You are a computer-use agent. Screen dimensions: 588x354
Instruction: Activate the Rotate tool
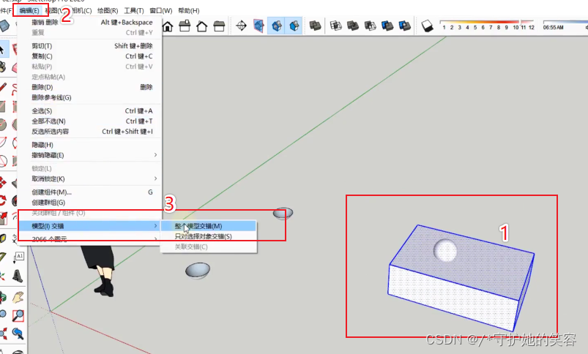pyautogui.click(x=3, y=200)
